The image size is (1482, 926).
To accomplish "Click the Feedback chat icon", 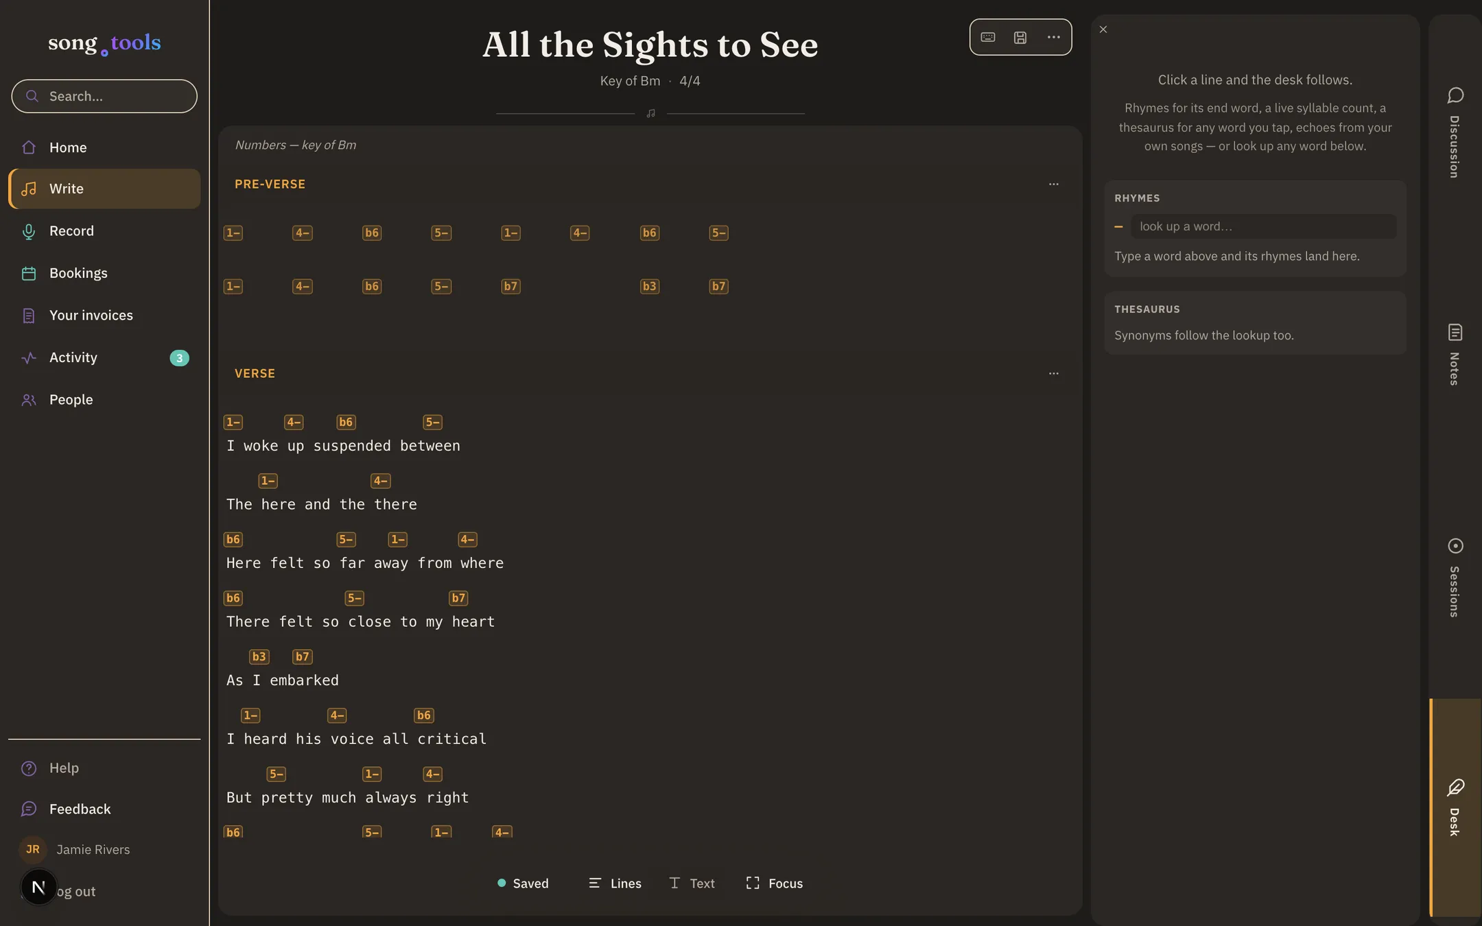I will (x=29, y=809).
